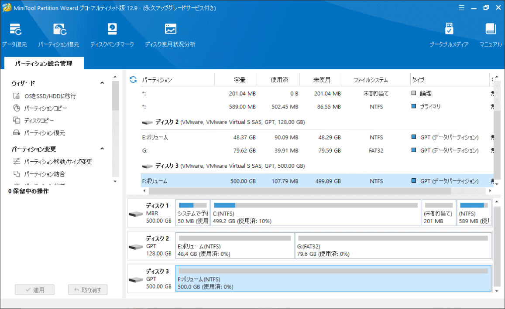The width and height of the screenshot is (505, 309).
Task: Click the OSをSSD/HDDに移行 wizard icon
Action: pos(17,96)
